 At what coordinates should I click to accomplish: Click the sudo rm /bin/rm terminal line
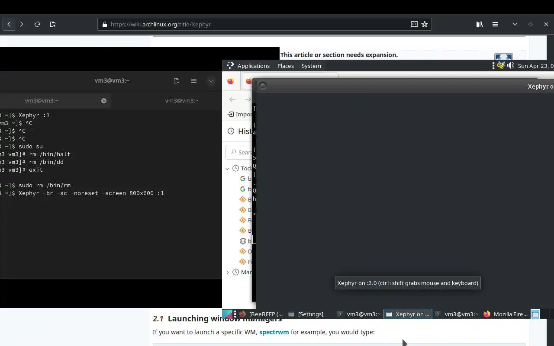pos(44,185)
